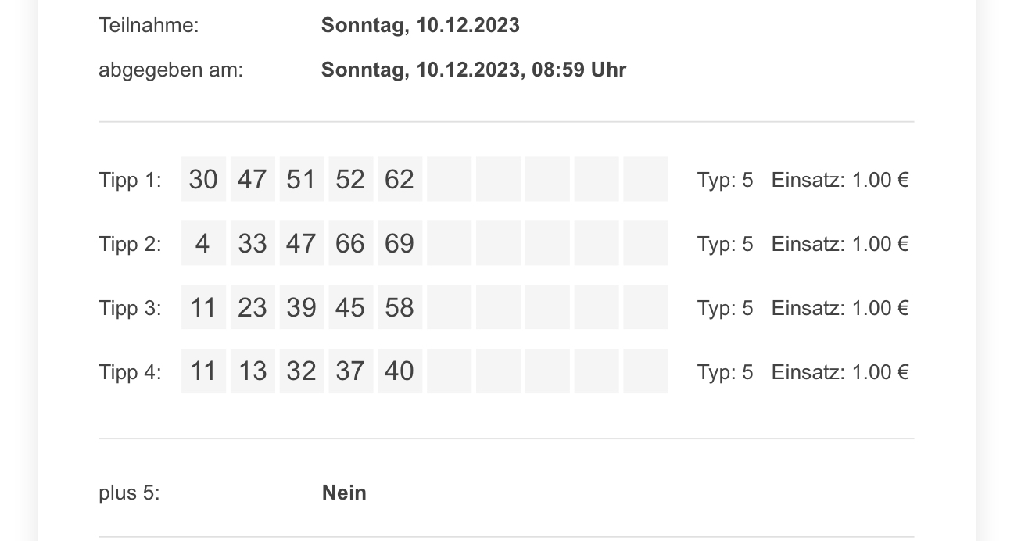
Task: Select number 66 in Tipp 2
Action: pyautogui.click(x=350, y=243)
